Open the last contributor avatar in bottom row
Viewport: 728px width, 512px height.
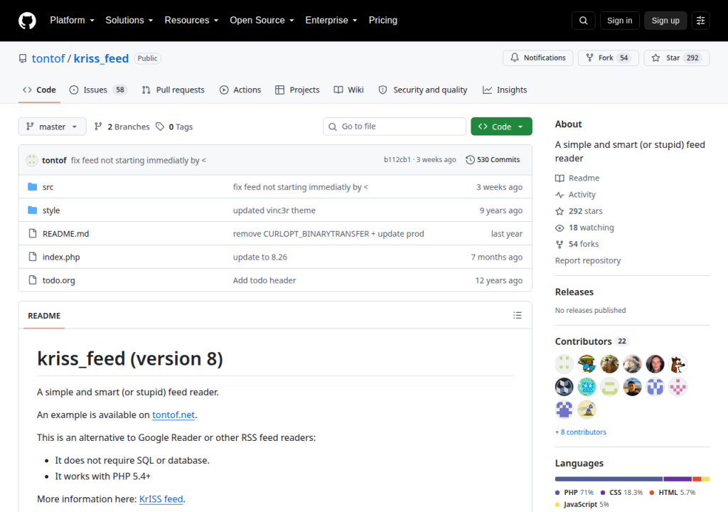tap(587, 410)
